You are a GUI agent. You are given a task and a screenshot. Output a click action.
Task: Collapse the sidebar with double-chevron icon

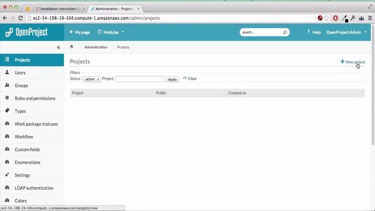pyautogui.click(x=59, y=47)
